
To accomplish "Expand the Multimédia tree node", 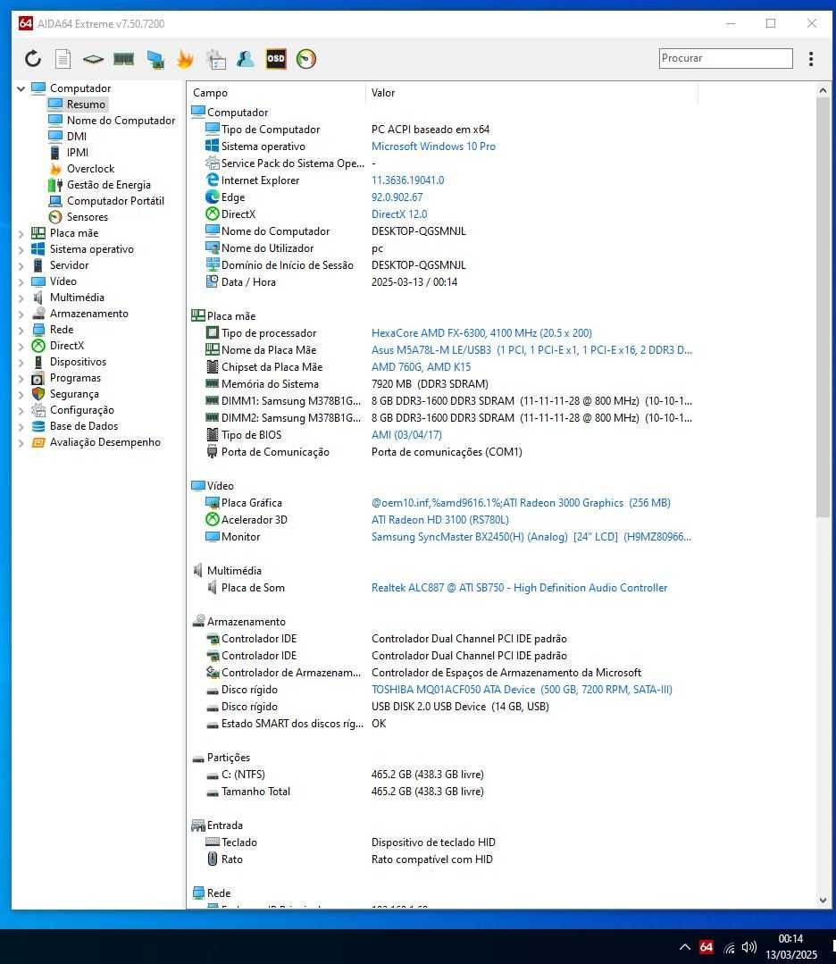I will click(21, 298).
